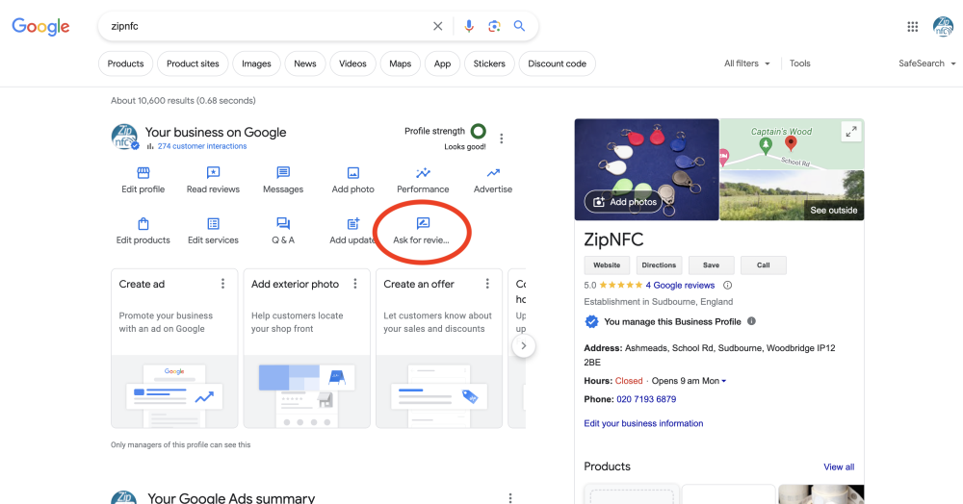Open the Google apps grid icon
This screenshot has height=504, width=963.
(912, 27)
